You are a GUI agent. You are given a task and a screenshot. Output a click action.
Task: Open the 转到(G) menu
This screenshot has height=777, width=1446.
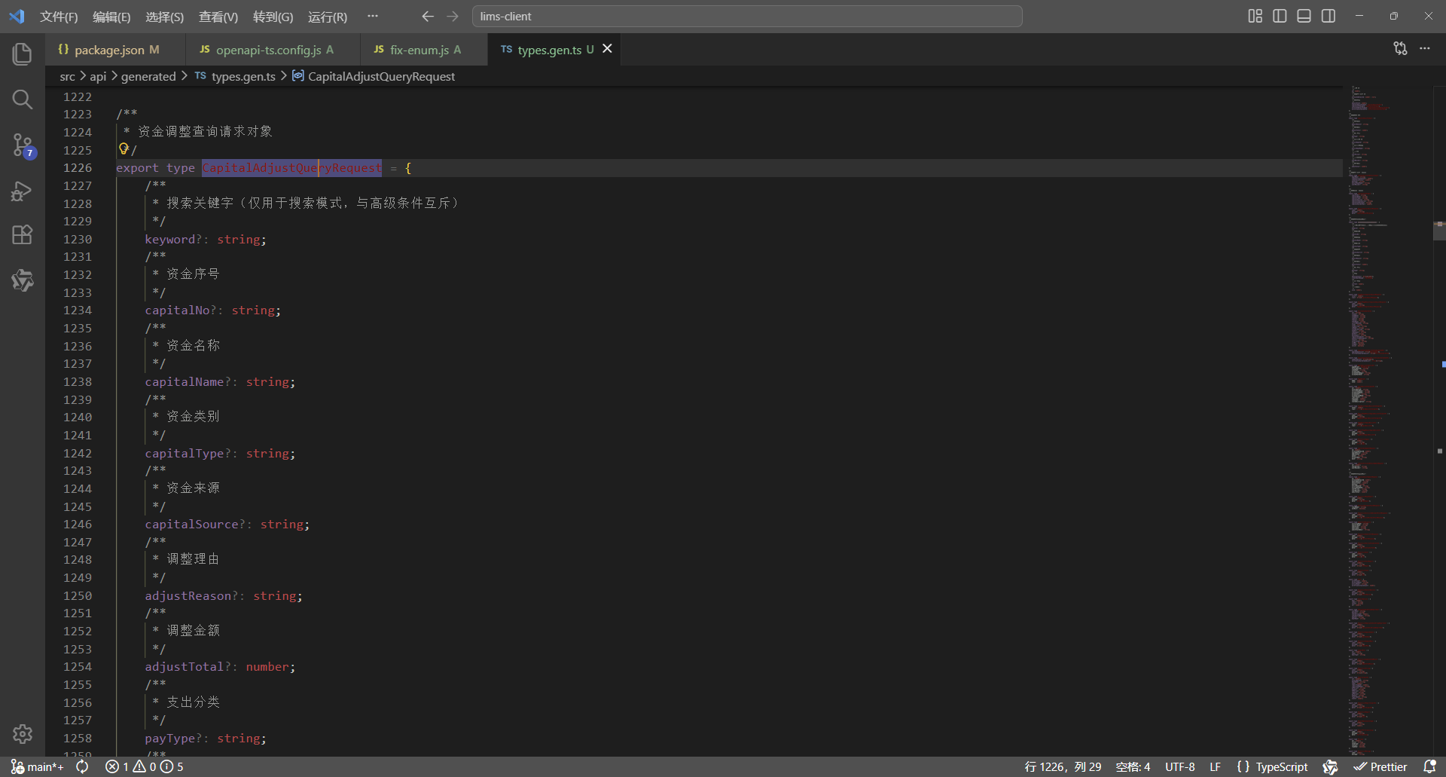coord(273,17)
